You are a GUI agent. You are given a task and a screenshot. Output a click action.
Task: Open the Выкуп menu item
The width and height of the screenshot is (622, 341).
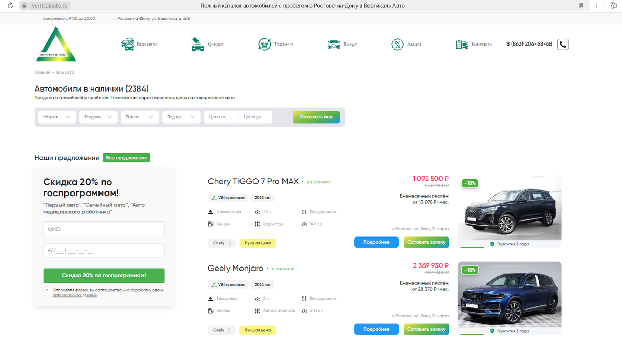pos(350,45)
